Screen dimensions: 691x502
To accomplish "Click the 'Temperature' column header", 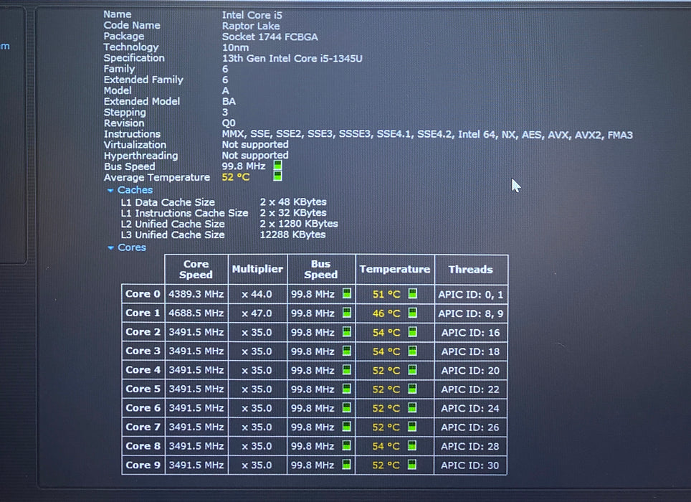I will point(395,270).
